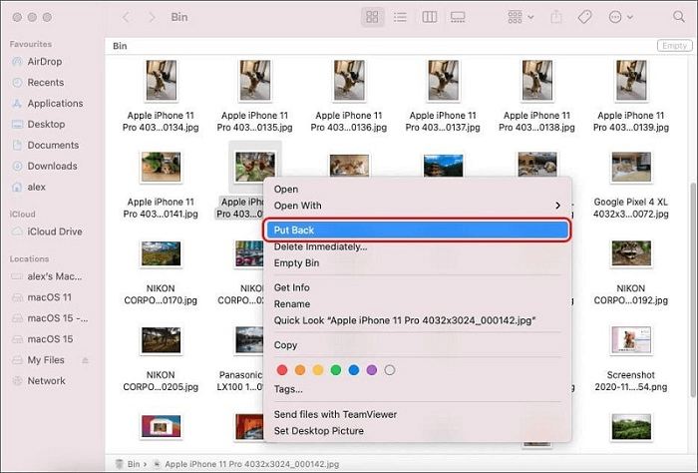The height and width of the screenshot is (473, 698).
Task: Select the Apple iPhone 403...0134.jpg thumbnail
Action: click(161, 80)
